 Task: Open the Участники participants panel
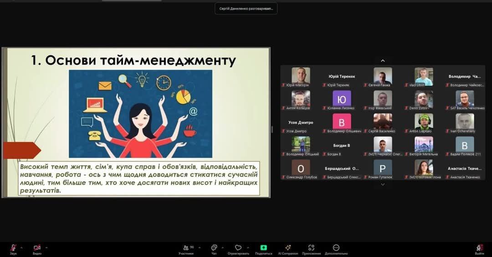[185, 248]
